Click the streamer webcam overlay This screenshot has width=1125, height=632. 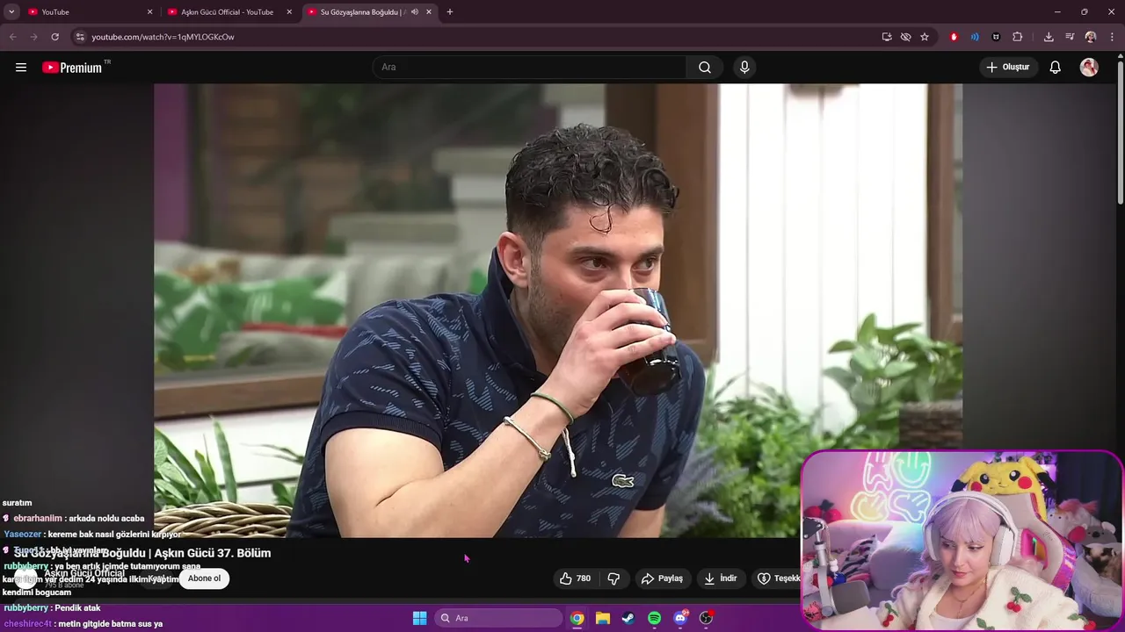pos(962,541)
